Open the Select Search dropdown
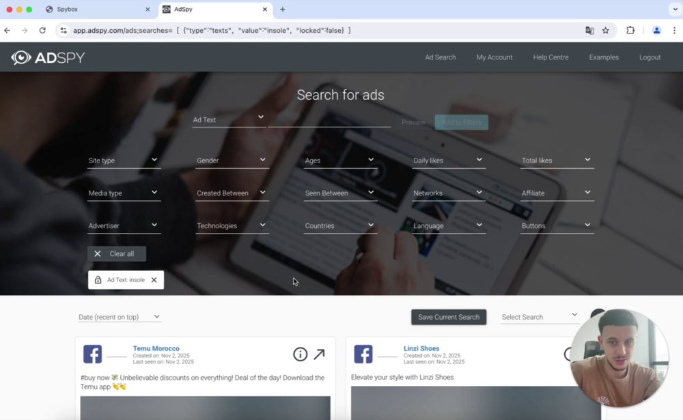683x420 pixels. [540, 317]
